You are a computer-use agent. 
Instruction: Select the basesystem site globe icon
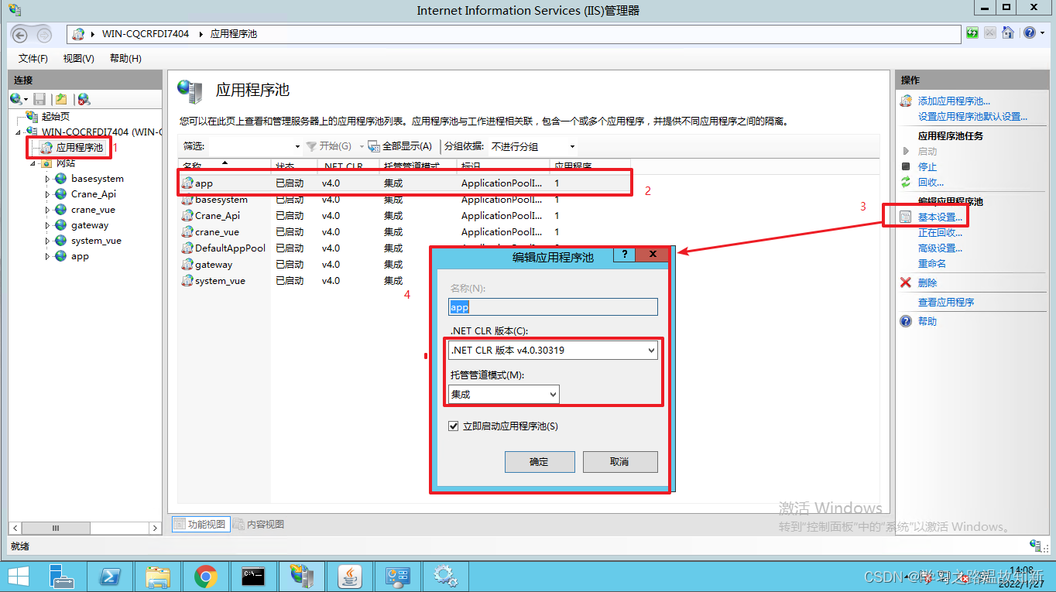60,179
